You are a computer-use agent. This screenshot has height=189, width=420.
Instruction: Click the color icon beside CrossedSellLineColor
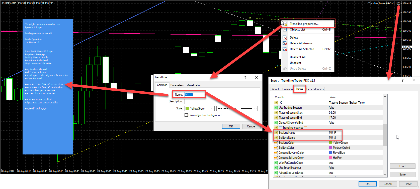276,158
